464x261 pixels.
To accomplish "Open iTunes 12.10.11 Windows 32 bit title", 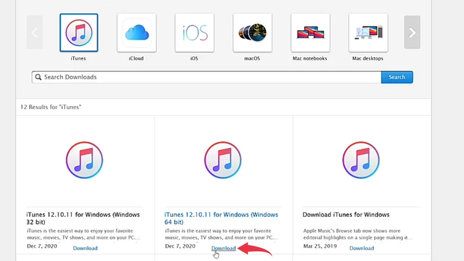I will [x=83, y=218].
